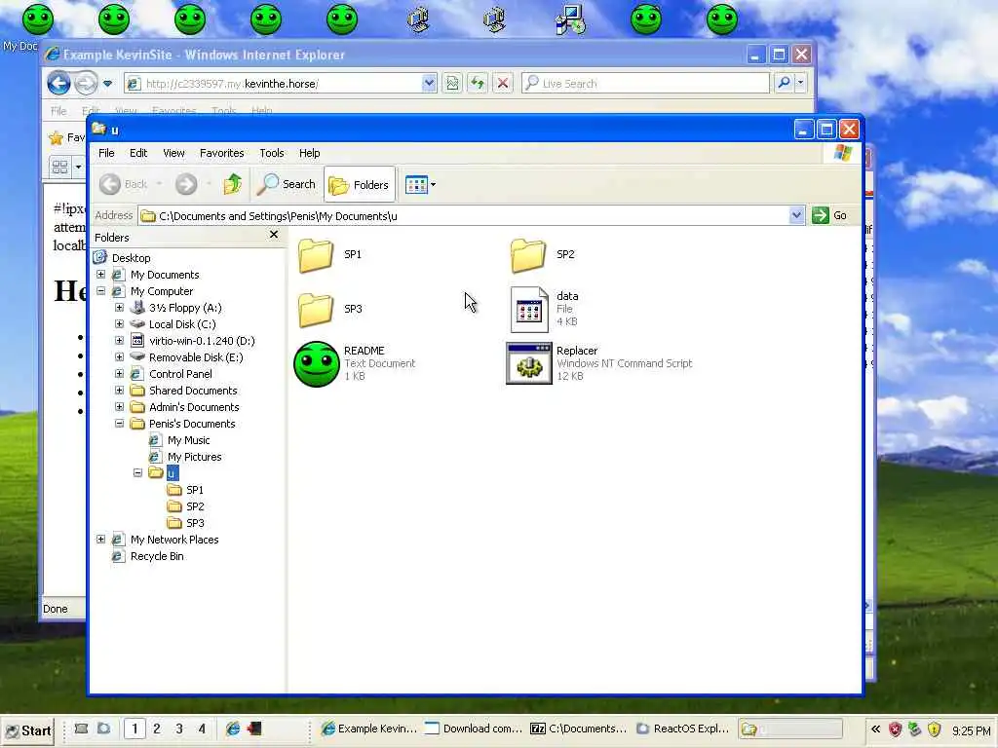
Task: Open the Tools menu in Explorer
Action: click(271, 153)
